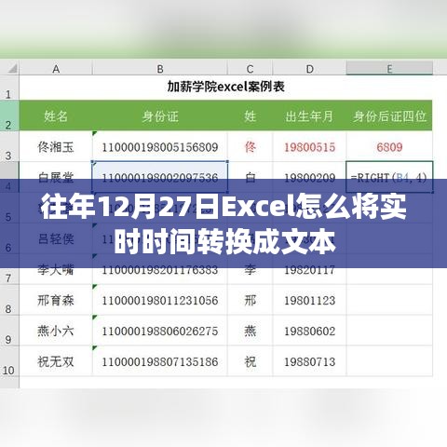This screenshot has width=447, height=447.
Task: Click the 出生年月 header cell
Action: click(309, 115)
